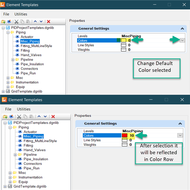Click the yellow color swatch in Colors row
The width and height of the screenshot is (190, 190).
click(123, 40)
